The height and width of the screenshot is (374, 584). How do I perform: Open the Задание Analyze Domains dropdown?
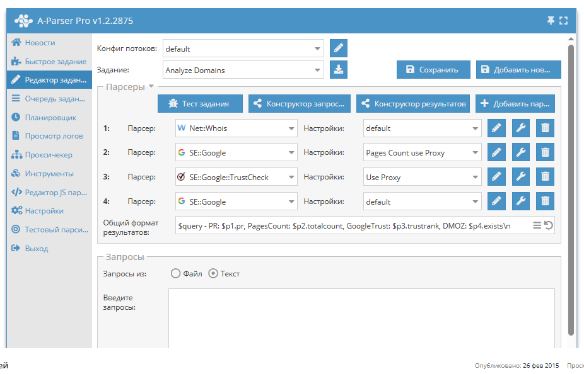point(243,70)
